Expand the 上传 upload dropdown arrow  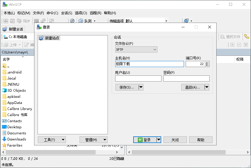(20, 45)
